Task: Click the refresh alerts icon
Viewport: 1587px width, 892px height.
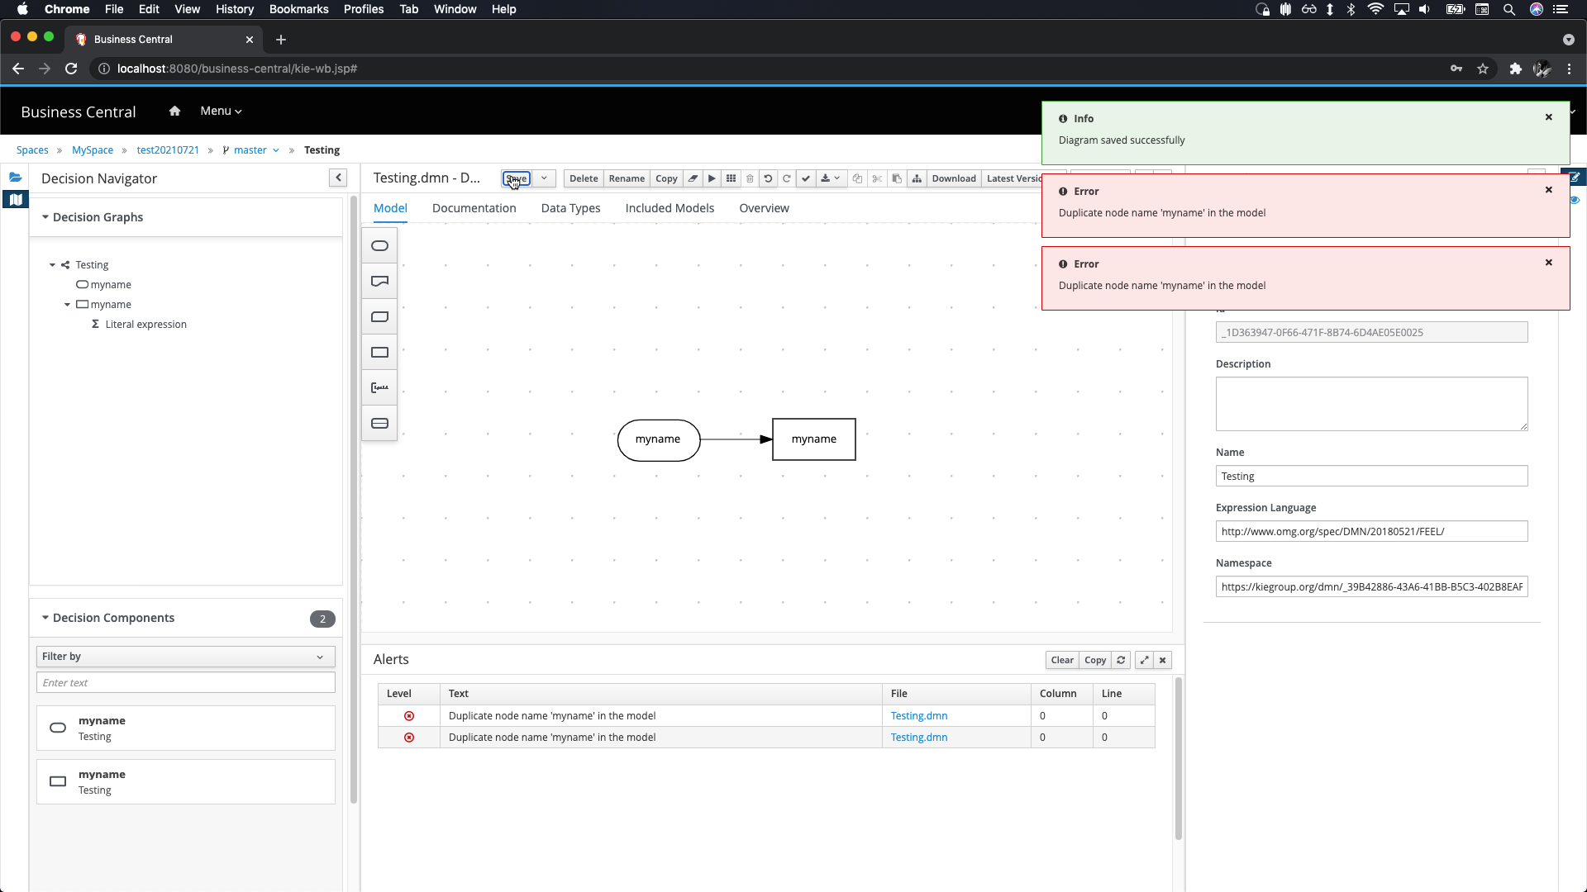Action: pos(1121,660)
